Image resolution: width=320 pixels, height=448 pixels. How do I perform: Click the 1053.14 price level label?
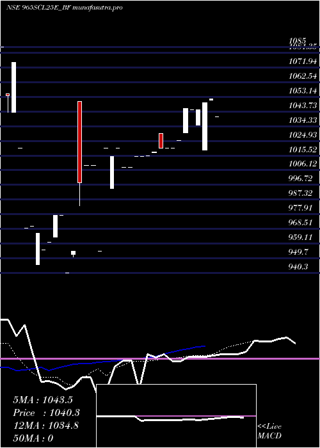pyautogui.click(x=303, y=91)
